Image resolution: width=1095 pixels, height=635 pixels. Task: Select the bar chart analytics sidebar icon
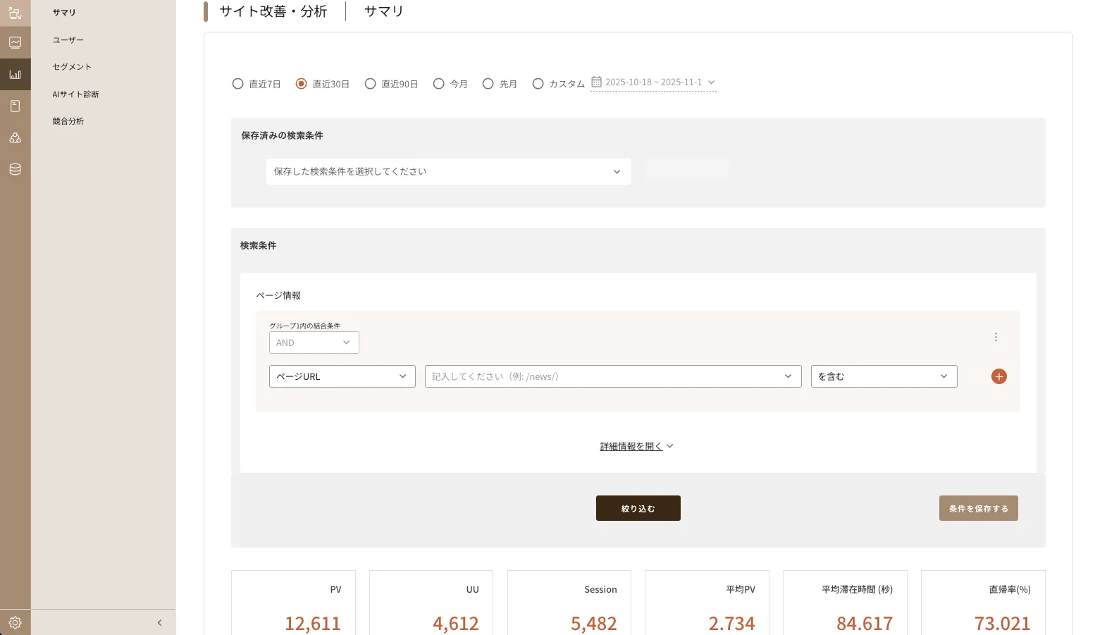pyautogui.click(x=15, y=74)
